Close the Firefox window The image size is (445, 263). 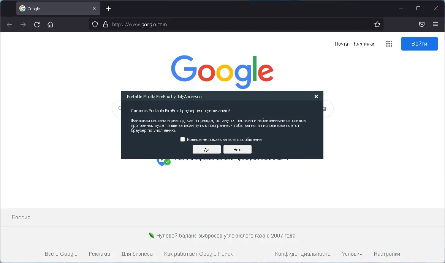pyautogui.click(x=435, y=8)
